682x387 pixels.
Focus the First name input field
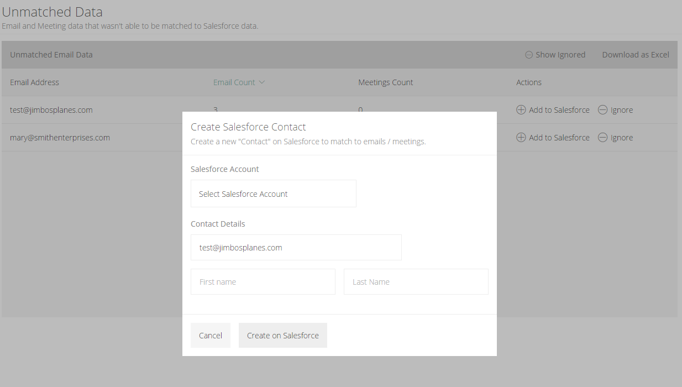pyautogui.click(x=263, y=281)
